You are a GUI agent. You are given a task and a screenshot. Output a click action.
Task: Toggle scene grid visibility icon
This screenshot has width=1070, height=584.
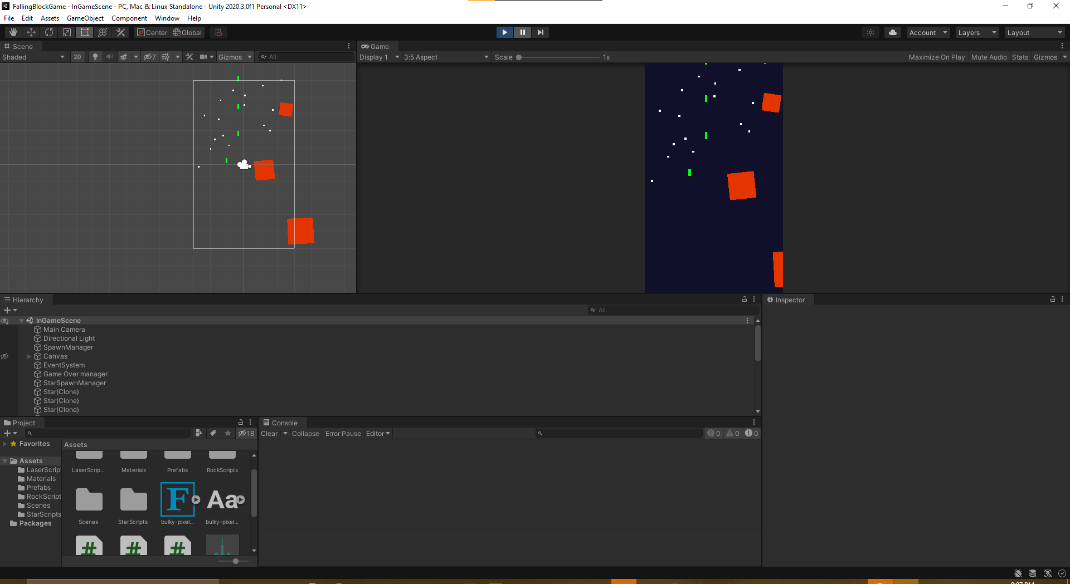166,57
